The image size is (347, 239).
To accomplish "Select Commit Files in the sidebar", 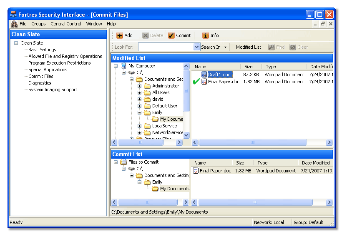I will 41,76.
